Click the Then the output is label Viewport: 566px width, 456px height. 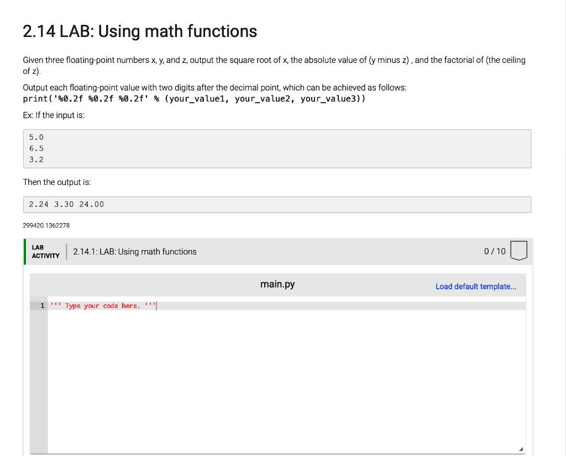57,182
